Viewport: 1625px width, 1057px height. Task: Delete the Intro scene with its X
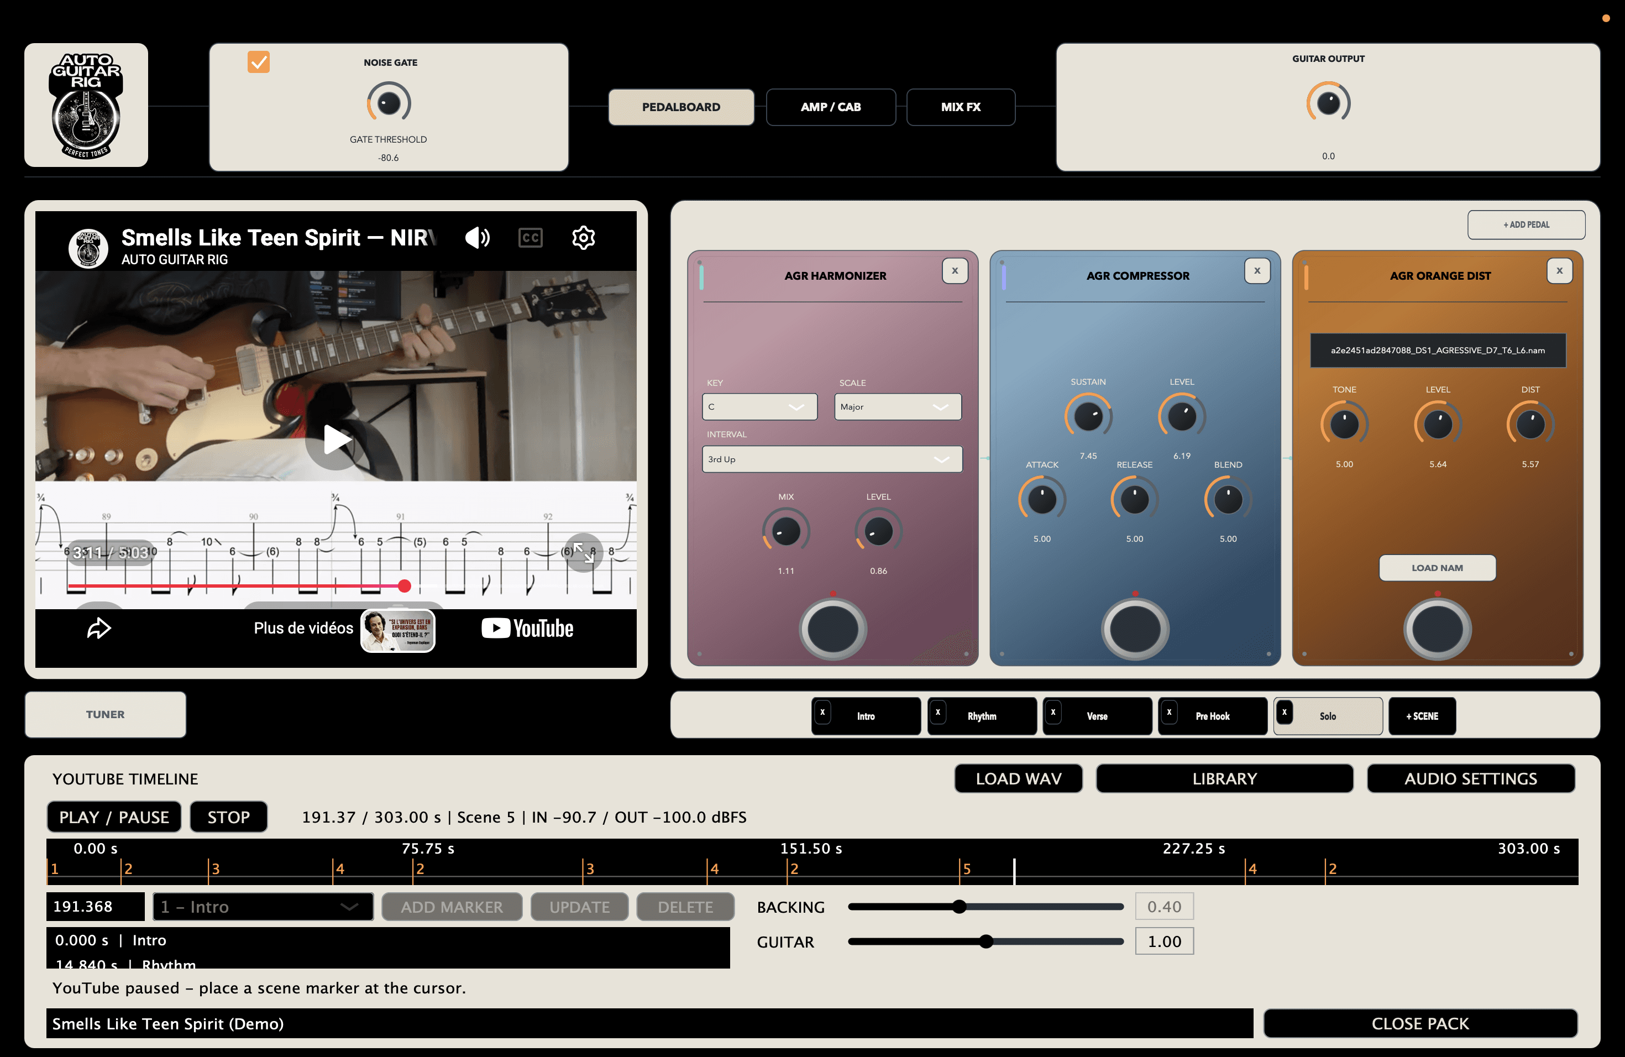tap(823, 712)
